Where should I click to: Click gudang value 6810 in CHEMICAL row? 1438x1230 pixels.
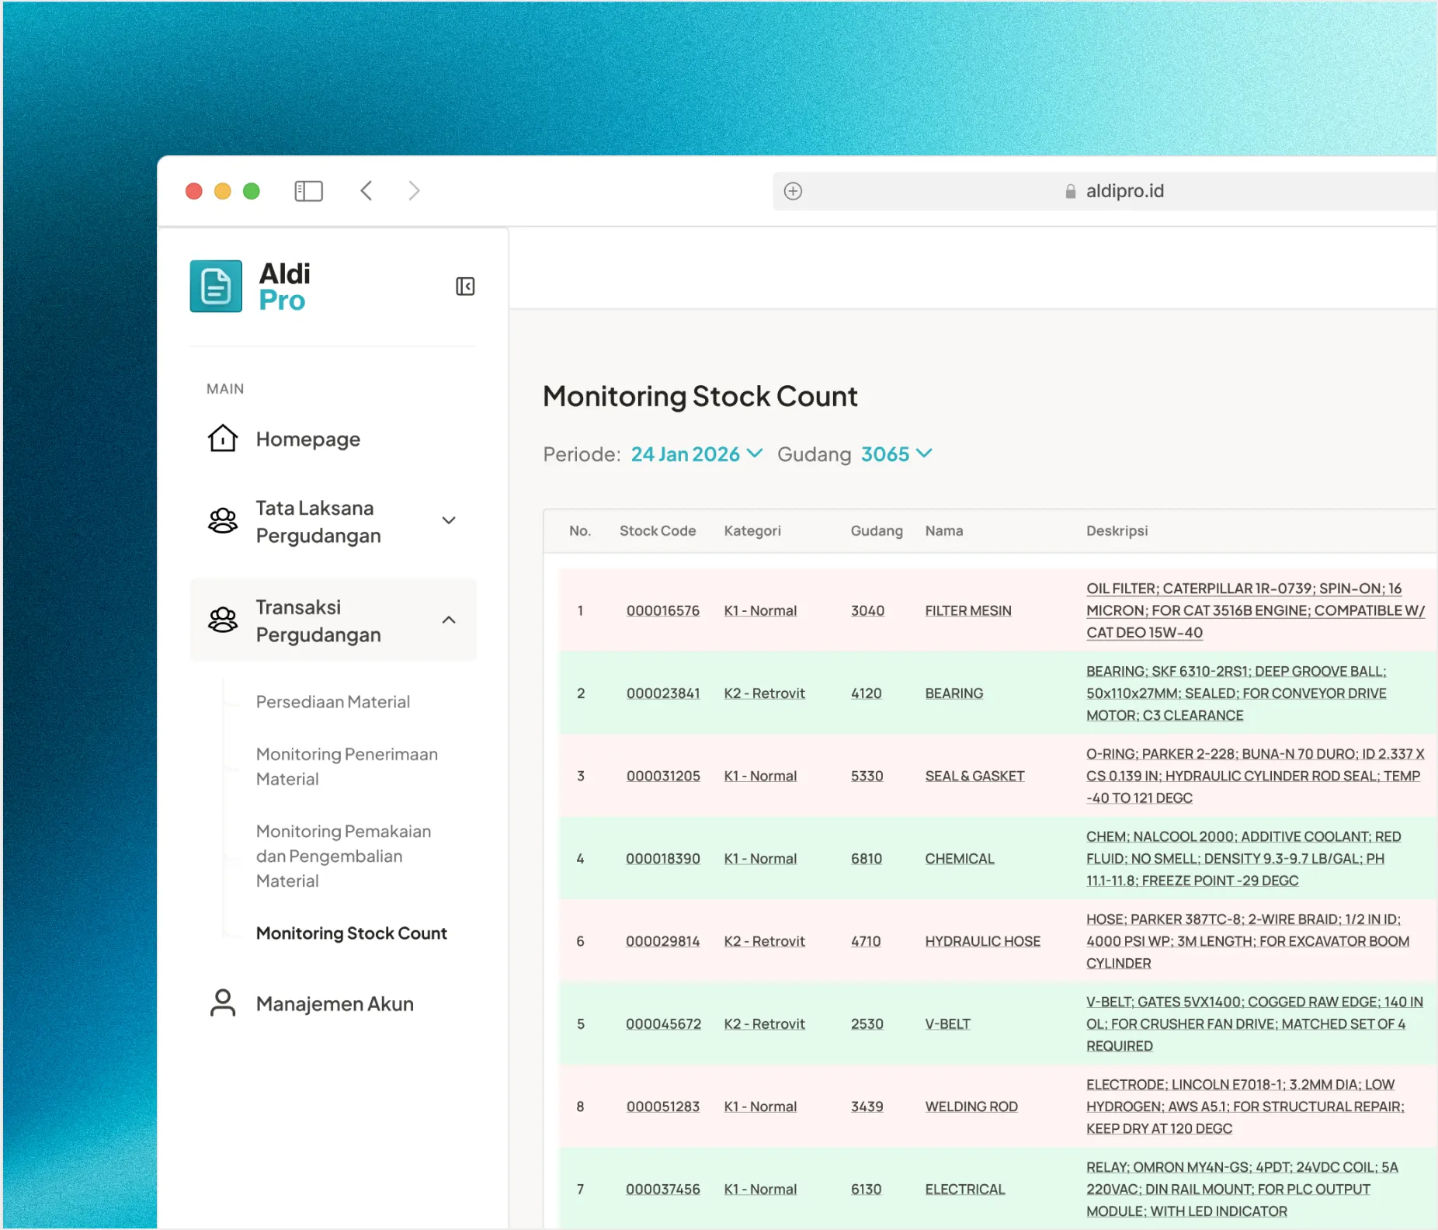tap(867, 859)
